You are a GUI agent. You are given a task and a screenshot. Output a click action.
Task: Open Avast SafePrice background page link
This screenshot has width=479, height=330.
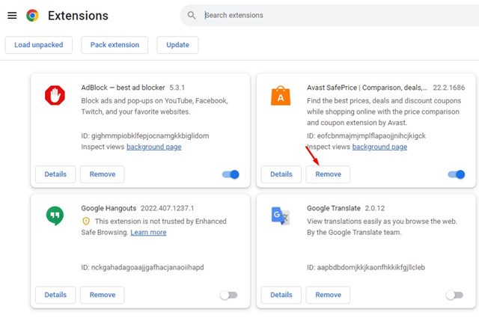click(379, 147)
